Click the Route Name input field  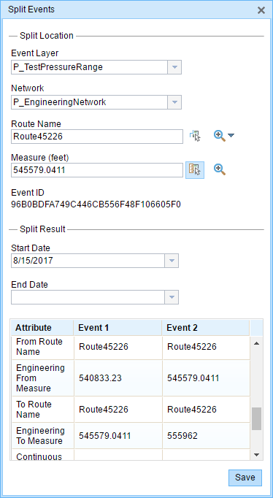point(97,137)
